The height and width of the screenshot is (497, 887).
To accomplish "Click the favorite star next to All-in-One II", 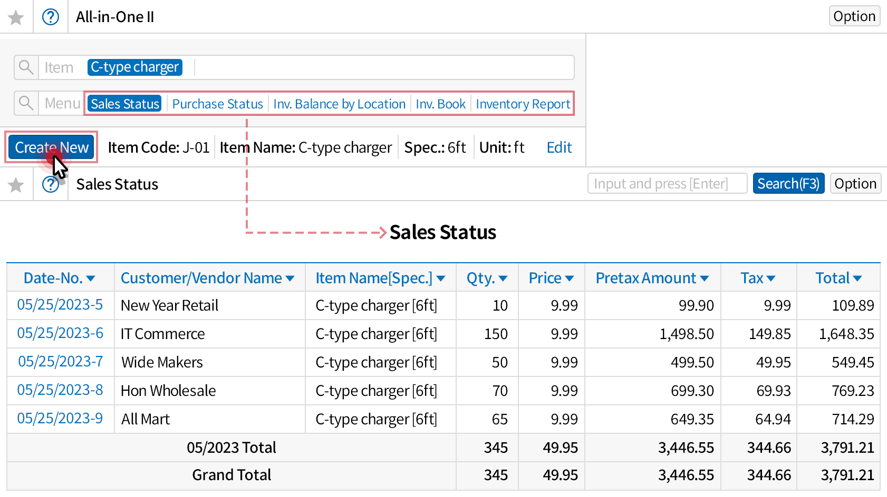I will point(16,17).
